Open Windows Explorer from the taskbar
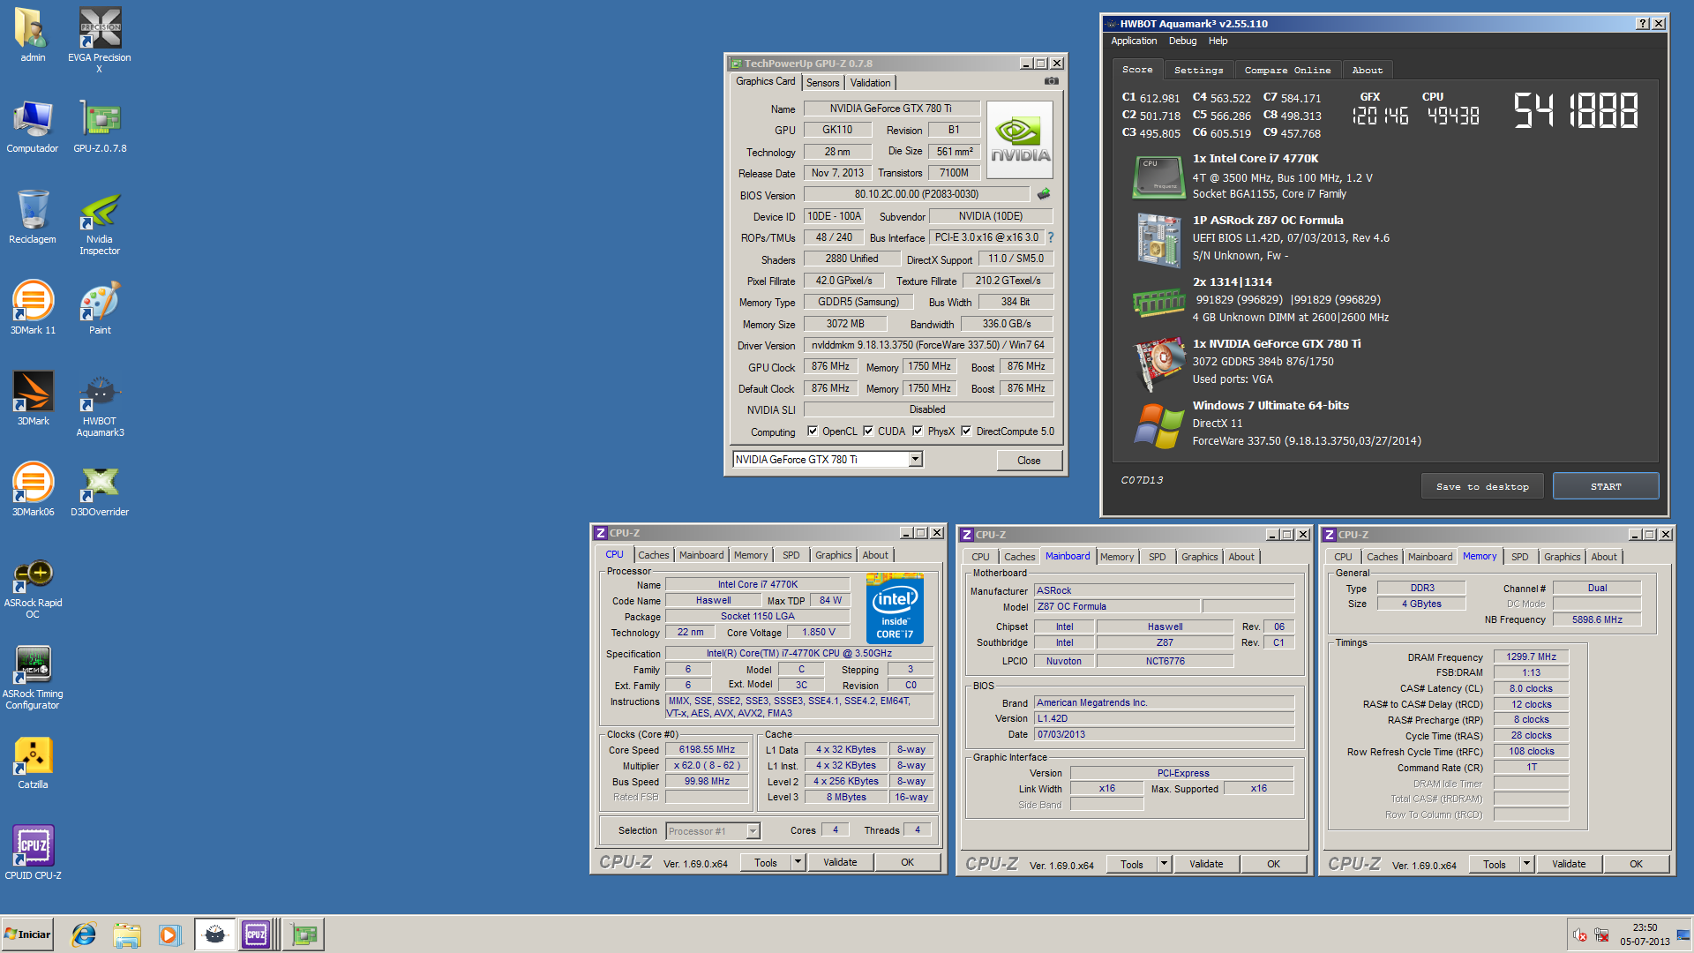 pyautogui.click(x=126, y=934)
